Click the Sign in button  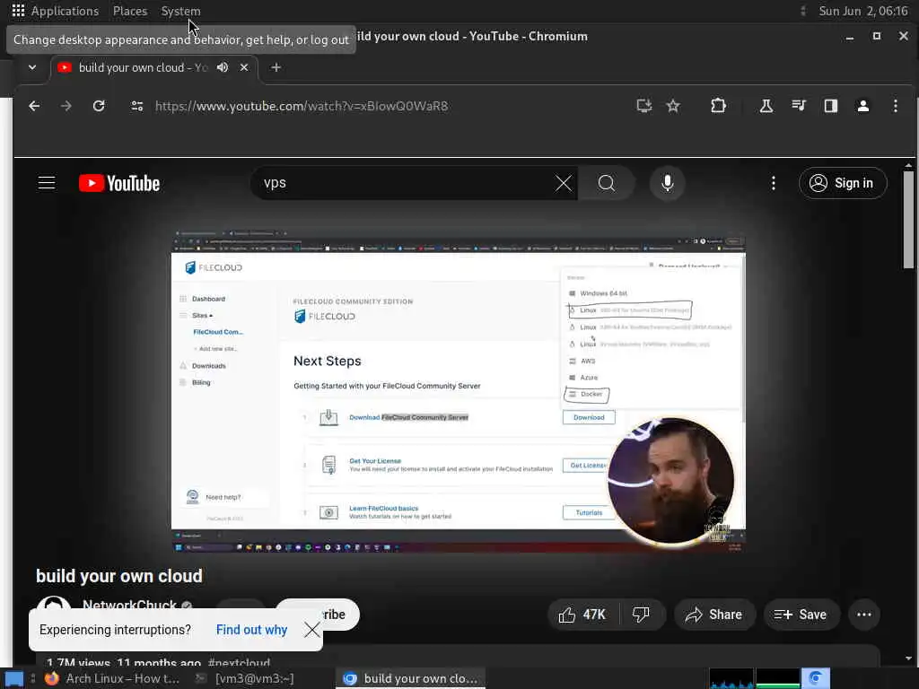point(842,183)
